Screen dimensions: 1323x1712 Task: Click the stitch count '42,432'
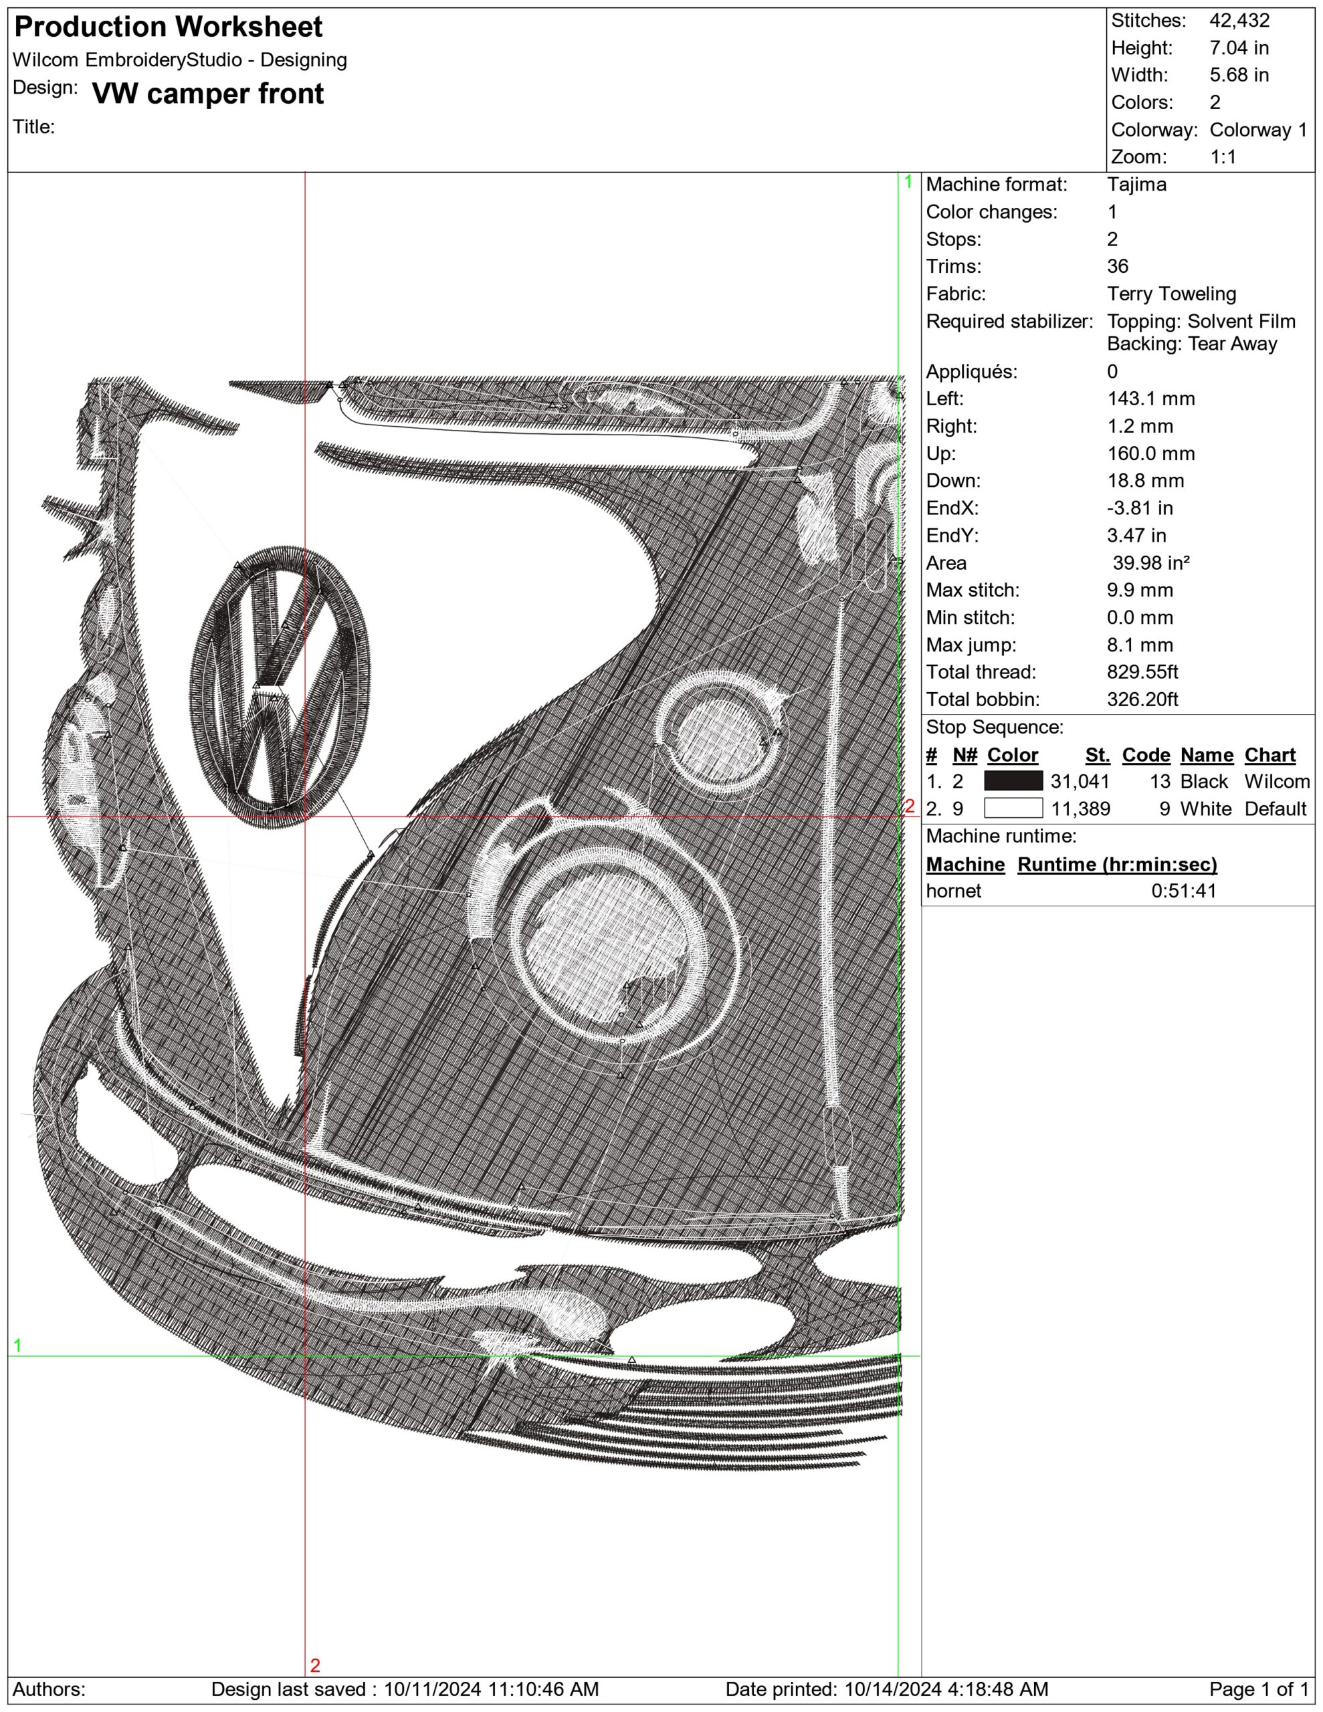[x=1239, y=20]
